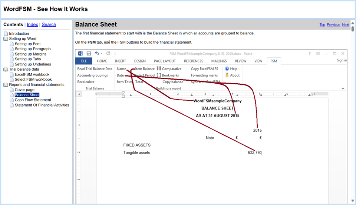
Task: Click the Tangible assets text in the document
Action: 136,153
